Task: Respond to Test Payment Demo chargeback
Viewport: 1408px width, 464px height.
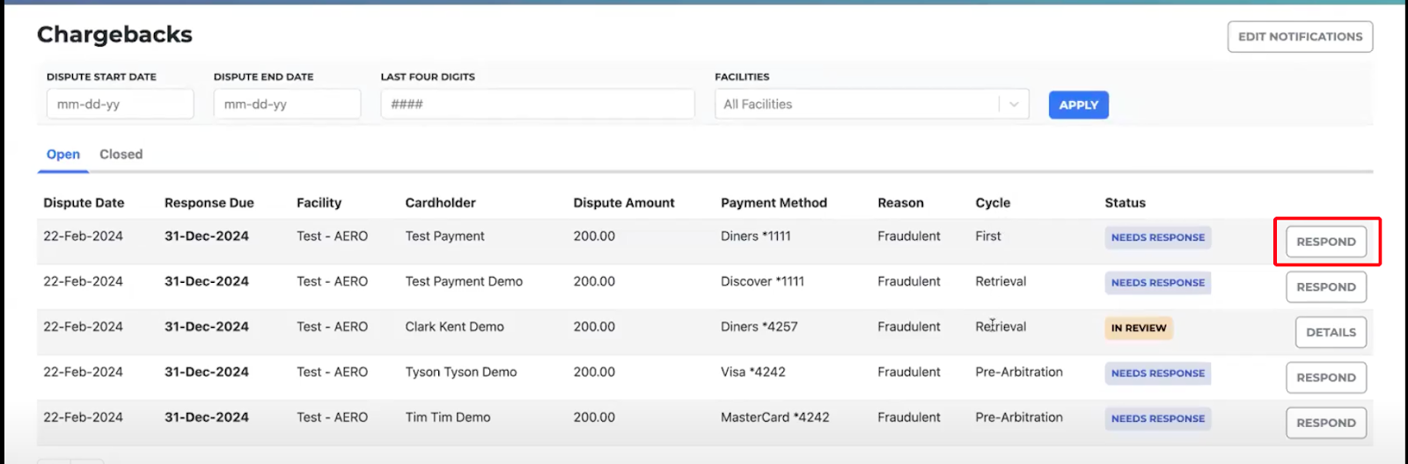Action: [x=1326, y=287]
